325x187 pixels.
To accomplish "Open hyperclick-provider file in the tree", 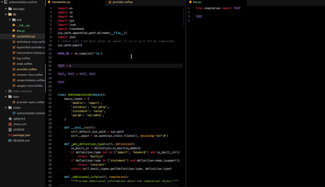I will click(31, 47).
